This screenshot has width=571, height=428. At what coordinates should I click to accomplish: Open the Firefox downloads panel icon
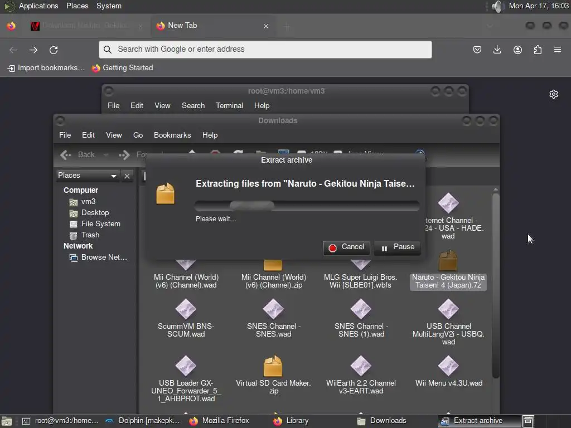tap(497, 50)
